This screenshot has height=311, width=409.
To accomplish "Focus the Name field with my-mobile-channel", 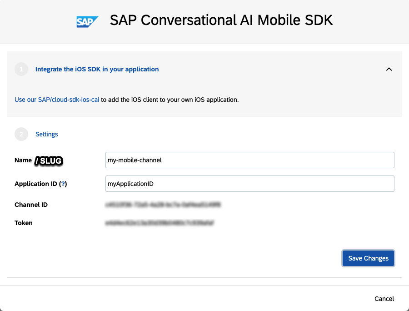I will coord(250,160).
